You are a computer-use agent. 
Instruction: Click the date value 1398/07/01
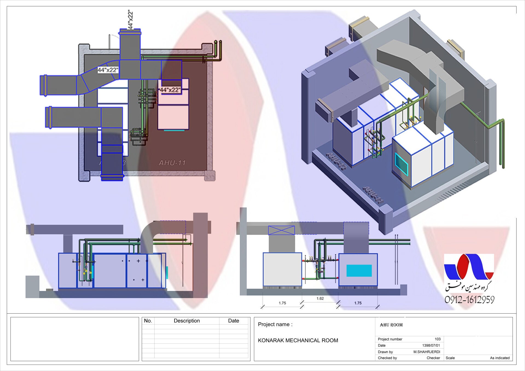click(x=431, y=346)
